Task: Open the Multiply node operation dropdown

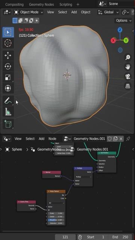Action: 83,177
